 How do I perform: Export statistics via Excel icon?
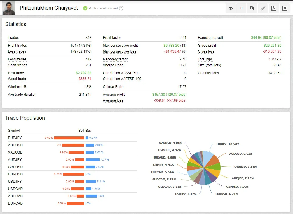click(x=285, y=8)
